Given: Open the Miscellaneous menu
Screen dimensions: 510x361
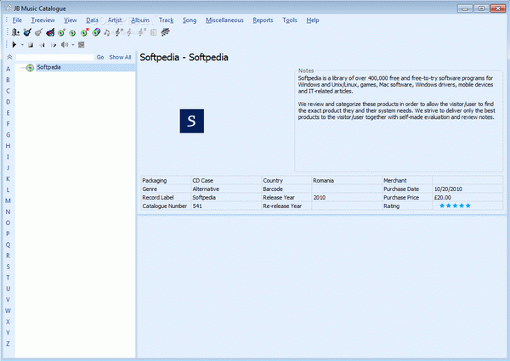Looking at the screenshot, I should (x=224, y=20).
